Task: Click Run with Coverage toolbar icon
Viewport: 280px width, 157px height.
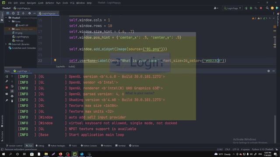Action: click(256, 8)
